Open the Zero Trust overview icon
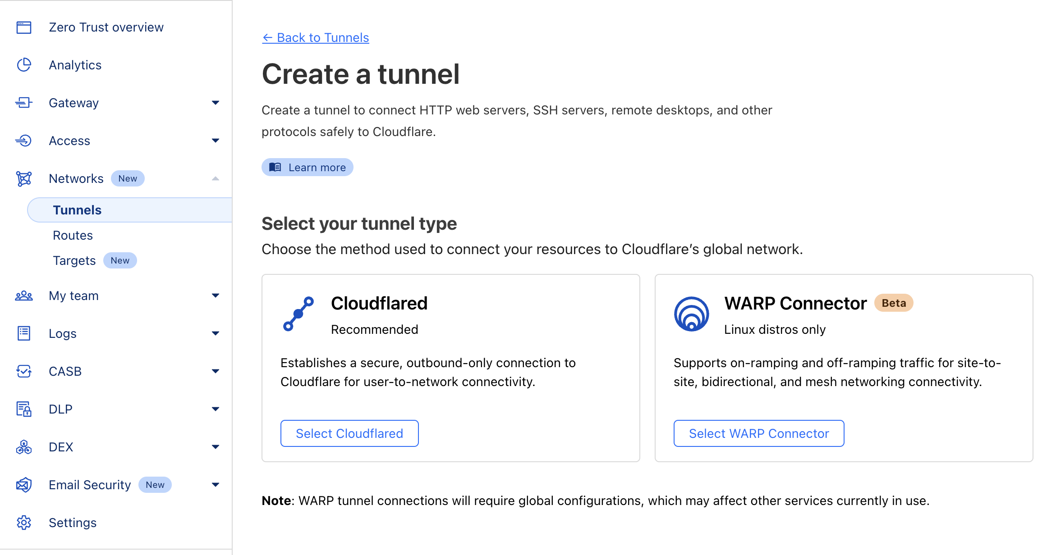Image resolution: width=1056 pixels, height=555 pixels. pyautogui.click(x=23, y=27)
